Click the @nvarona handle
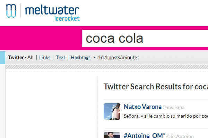208x138 pixels. pyautogui.click(x=174, y=108)
